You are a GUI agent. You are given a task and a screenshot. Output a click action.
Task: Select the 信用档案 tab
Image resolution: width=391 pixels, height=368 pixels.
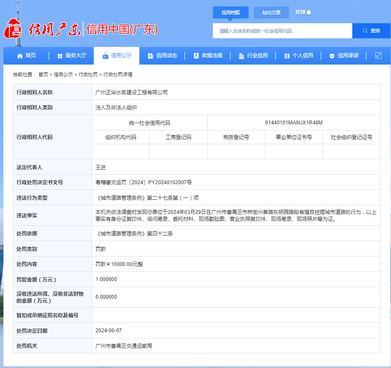coord(231,12)
